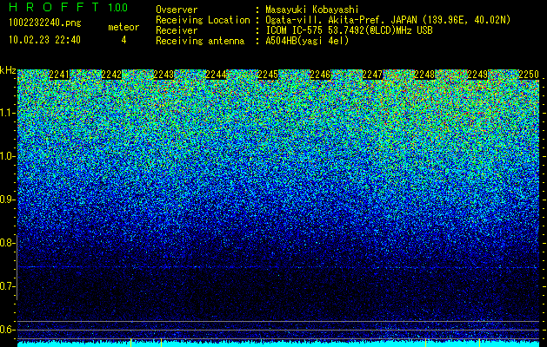Click the 2244 time label
The image size is (547, 347).
216,75
